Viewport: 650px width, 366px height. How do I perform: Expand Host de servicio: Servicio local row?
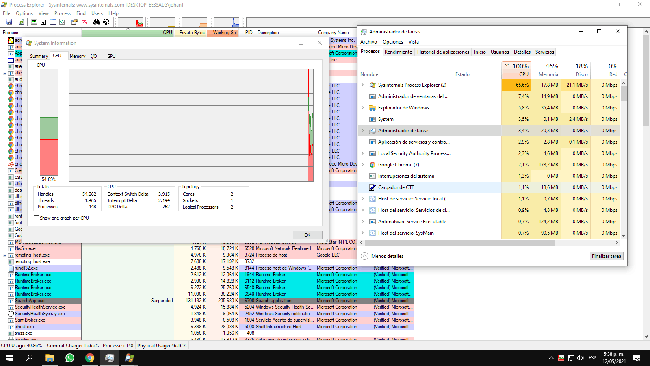(x=363, y=199)
